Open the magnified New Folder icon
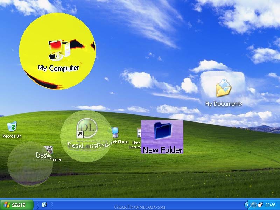This screenshot has height=210, width=280. [163, 131]
